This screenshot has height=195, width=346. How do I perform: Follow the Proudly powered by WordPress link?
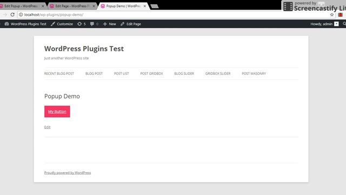pyautogui.click(x=68, y=173)
